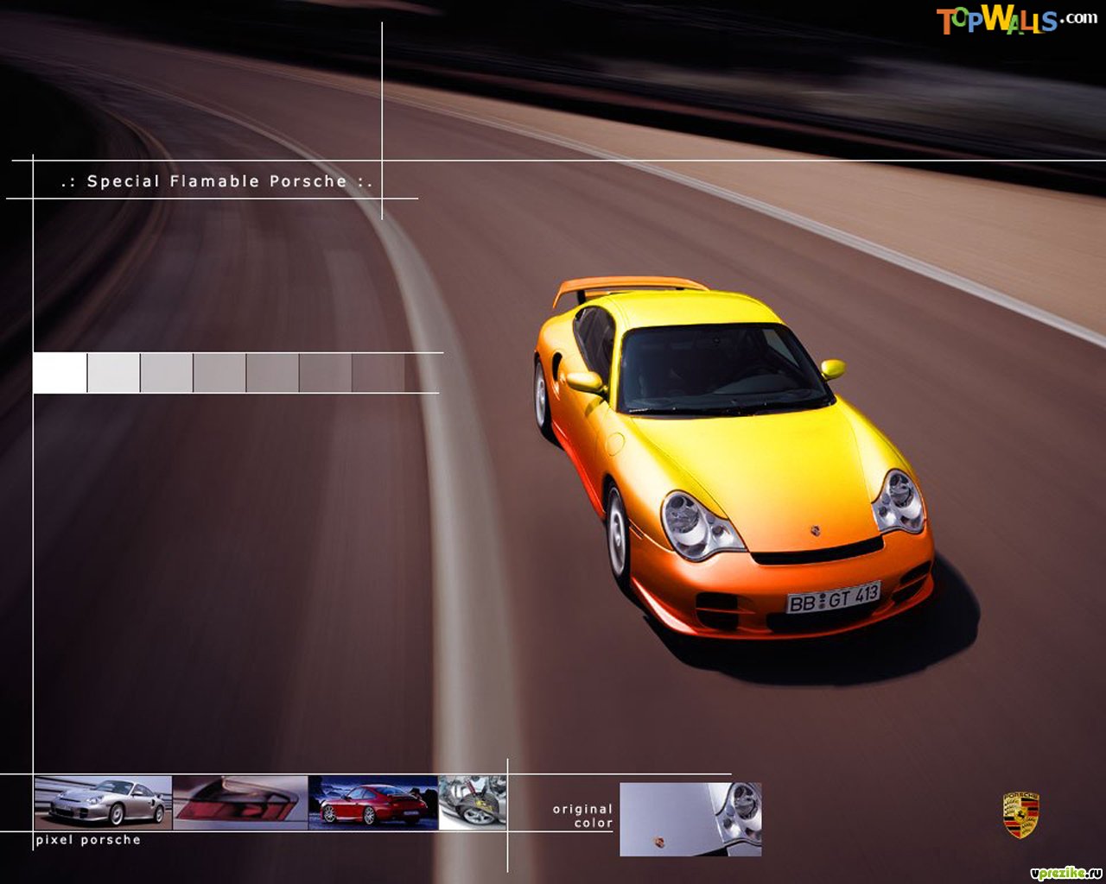
Task: Pick the light gray swatch beside the white one
Action: tap(113, 373)
